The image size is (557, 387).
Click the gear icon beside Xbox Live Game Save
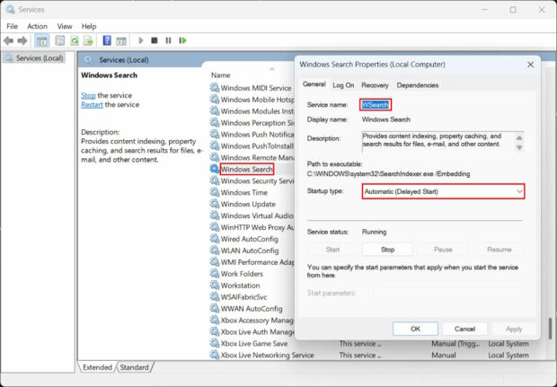click(214, 343)
